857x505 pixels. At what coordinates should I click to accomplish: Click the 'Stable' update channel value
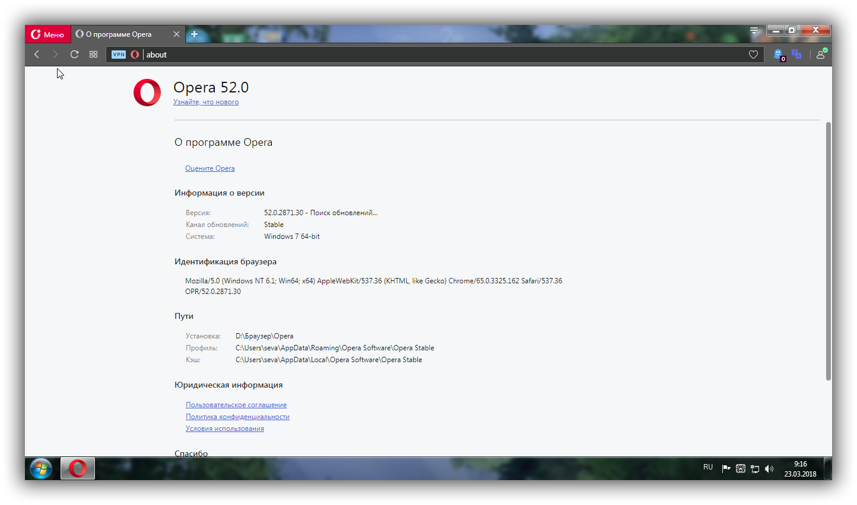(274, 225)
